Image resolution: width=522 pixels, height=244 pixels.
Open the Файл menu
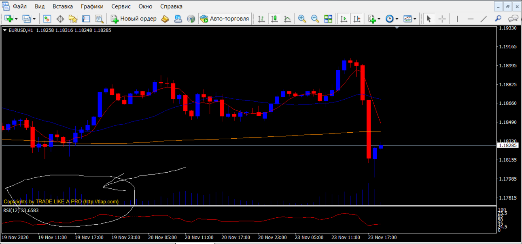[20, 6]
